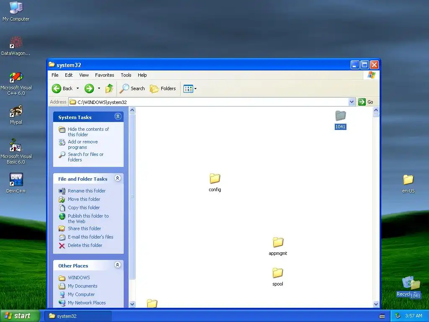Collapse the File and Folder Tasks panel
Screen dimensions: 429x322
[118, 178]
